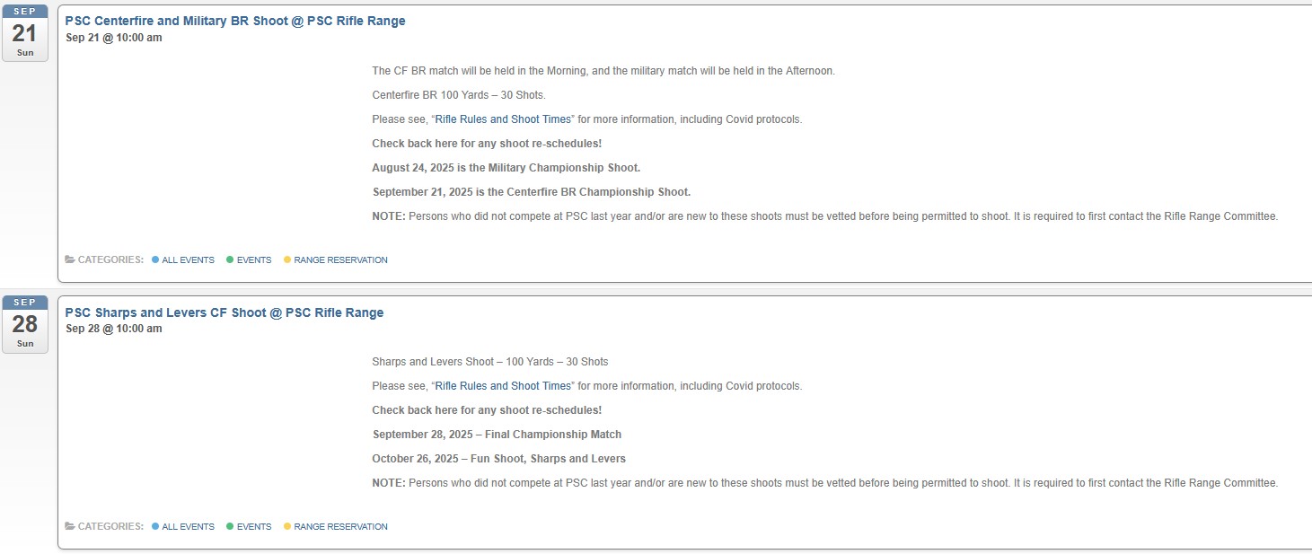
Task: Select All Events category under Sep 21 event
Action: click(189, 260)
